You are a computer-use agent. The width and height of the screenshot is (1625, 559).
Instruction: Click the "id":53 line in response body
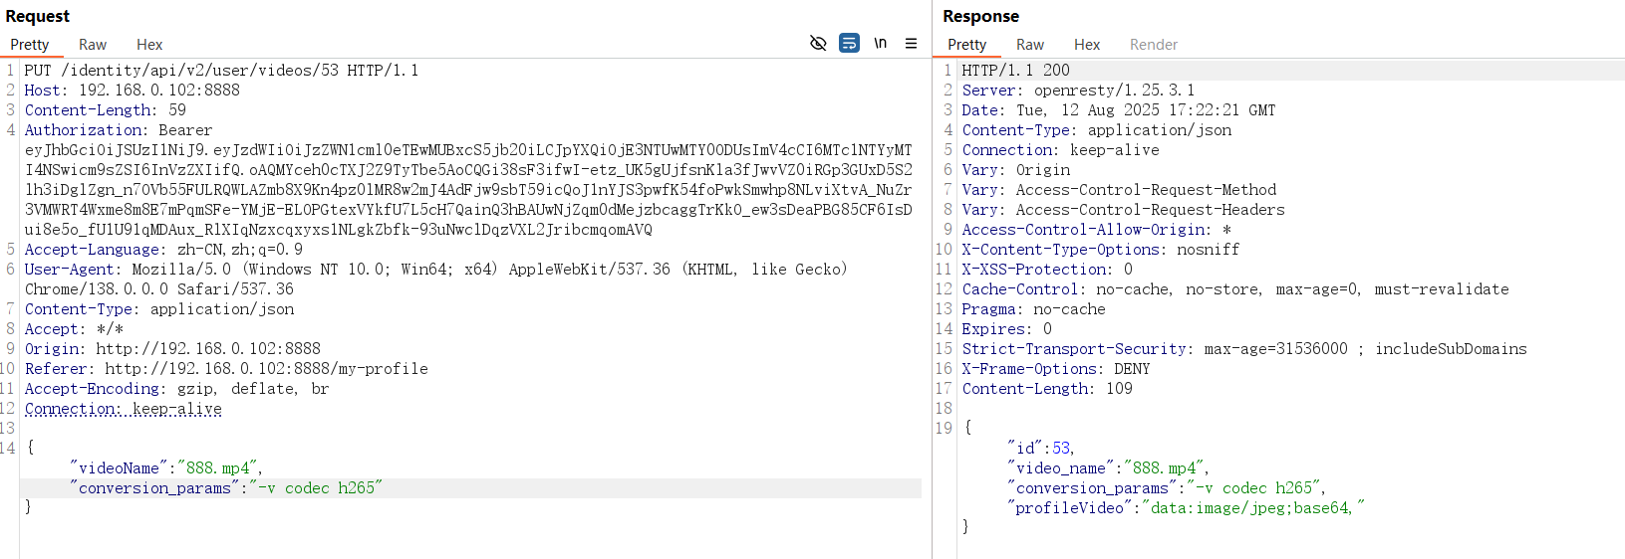point(1041,449)
